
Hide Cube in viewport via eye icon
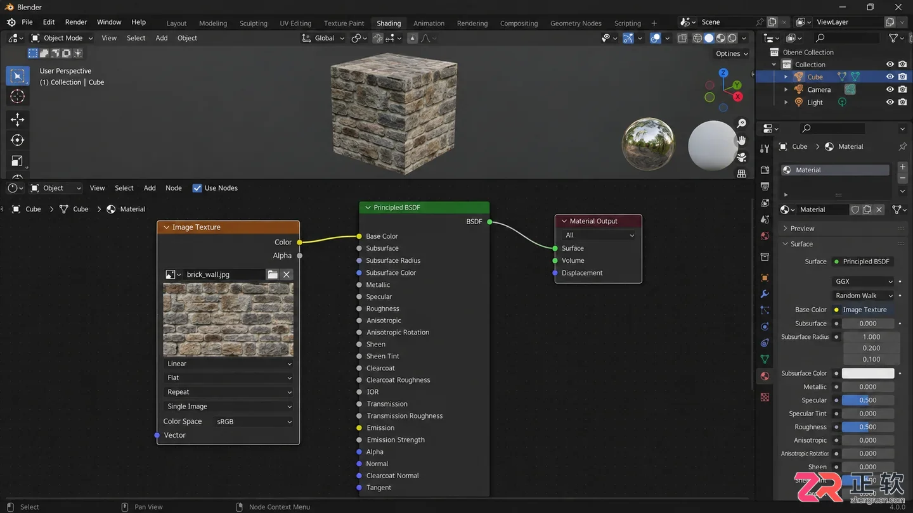tap(890, 77)
